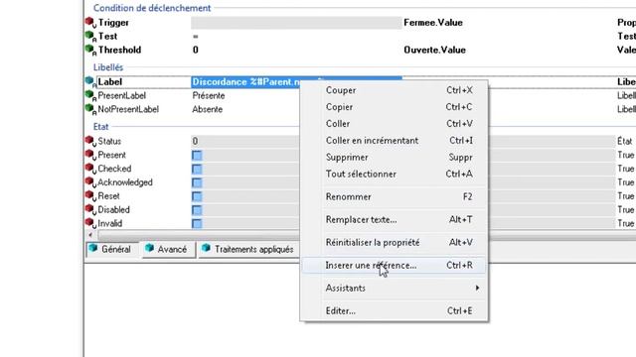The image size is (636, 357).
Task: Click the green cube icon beside PresentLabel
Action: point(89,95)
